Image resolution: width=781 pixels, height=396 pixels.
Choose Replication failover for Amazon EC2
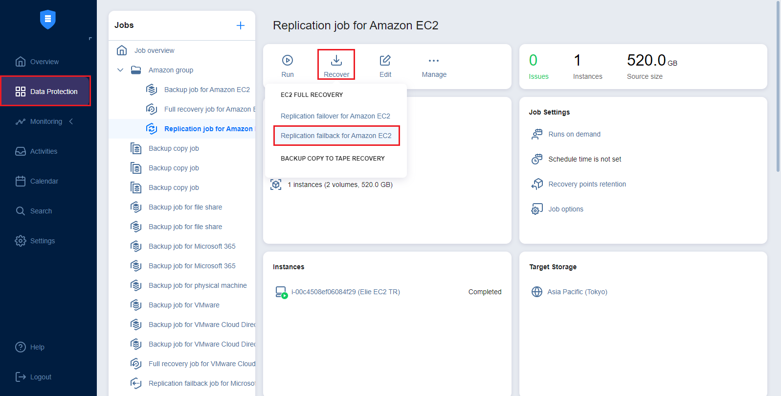pyautogui.click(x=335, y=116)
